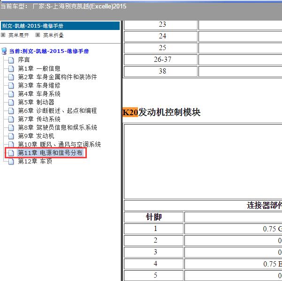Open 第12章 车顶
The width and height of the screenshot is (282, 281).
pyautogui.click(x=35, y=161)
